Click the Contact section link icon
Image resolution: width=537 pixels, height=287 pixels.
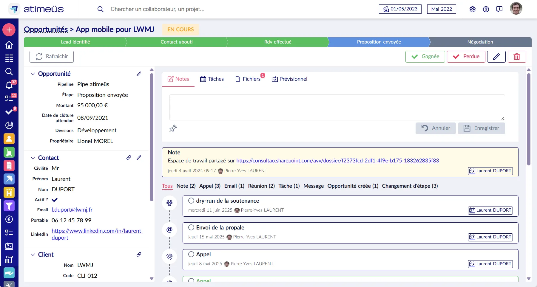(x=129, y=158)
